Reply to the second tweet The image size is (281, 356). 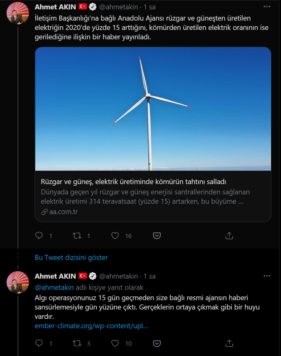pyautogui.click(x=39, y=344)
